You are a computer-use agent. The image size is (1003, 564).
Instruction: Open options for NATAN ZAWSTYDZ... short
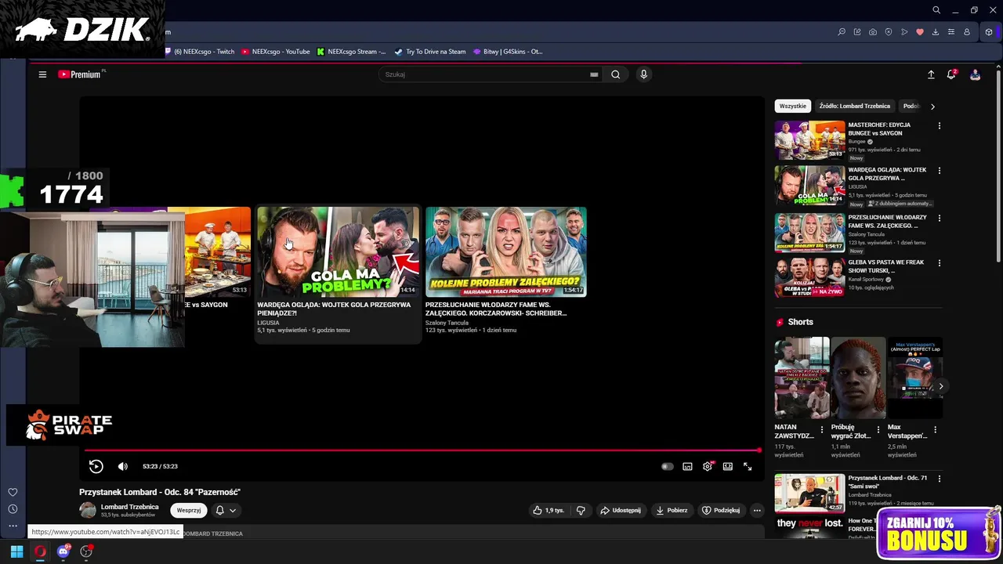click(x=822, y=430)
